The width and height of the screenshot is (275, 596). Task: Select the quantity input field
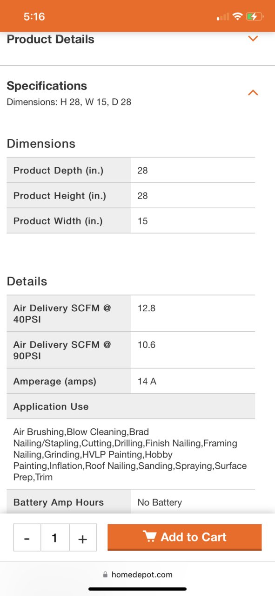(x=55, y=538)
